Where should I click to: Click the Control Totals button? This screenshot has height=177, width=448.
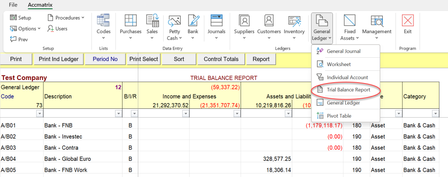(221, 59)
